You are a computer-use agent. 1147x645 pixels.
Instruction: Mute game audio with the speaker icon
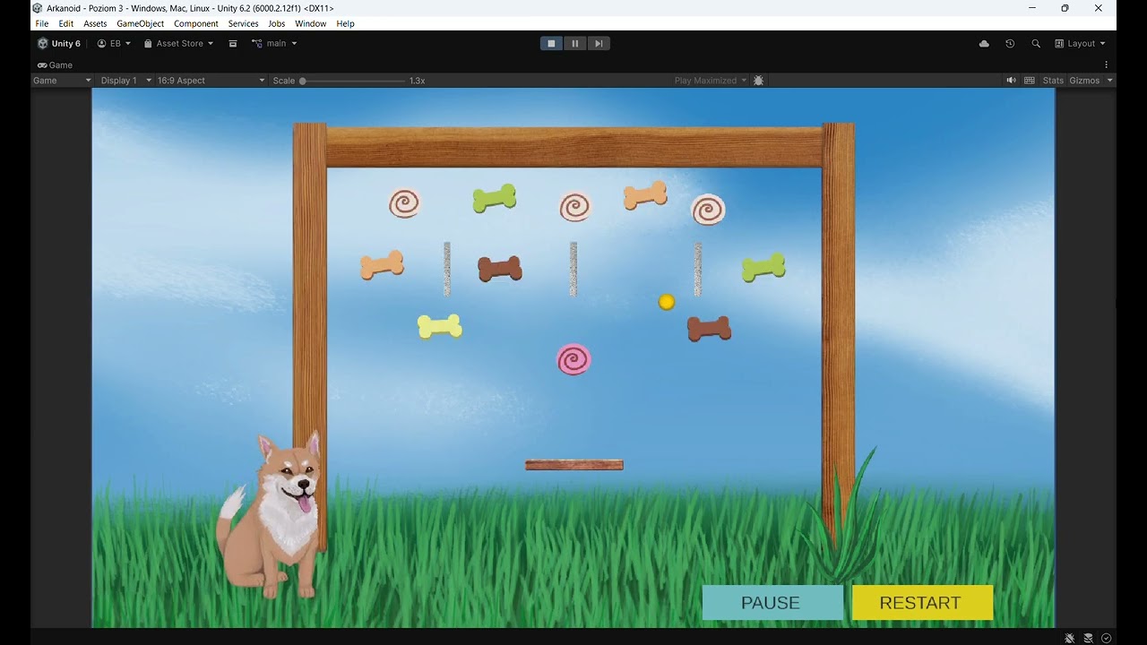coord(1011,81)
